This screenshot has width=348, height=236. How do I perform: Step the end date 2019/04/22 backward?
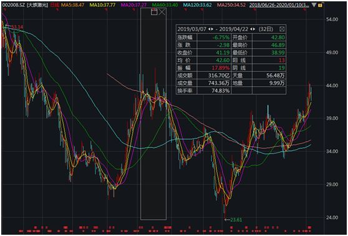pyautogui.click(x=251, y=29)
